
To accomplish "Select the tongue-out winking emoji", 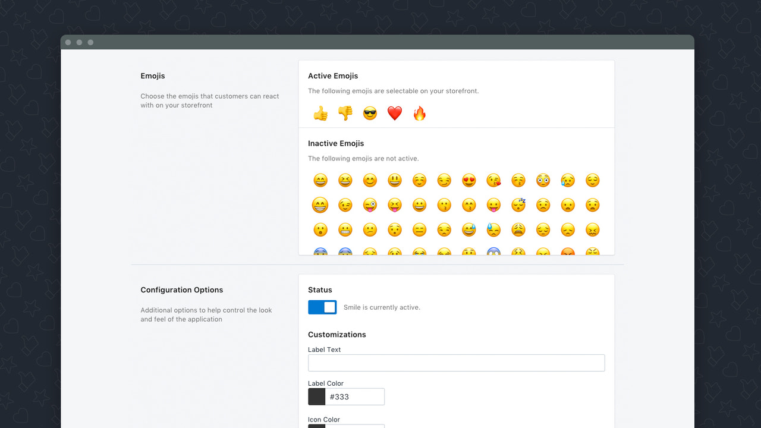I will (370, 205).
